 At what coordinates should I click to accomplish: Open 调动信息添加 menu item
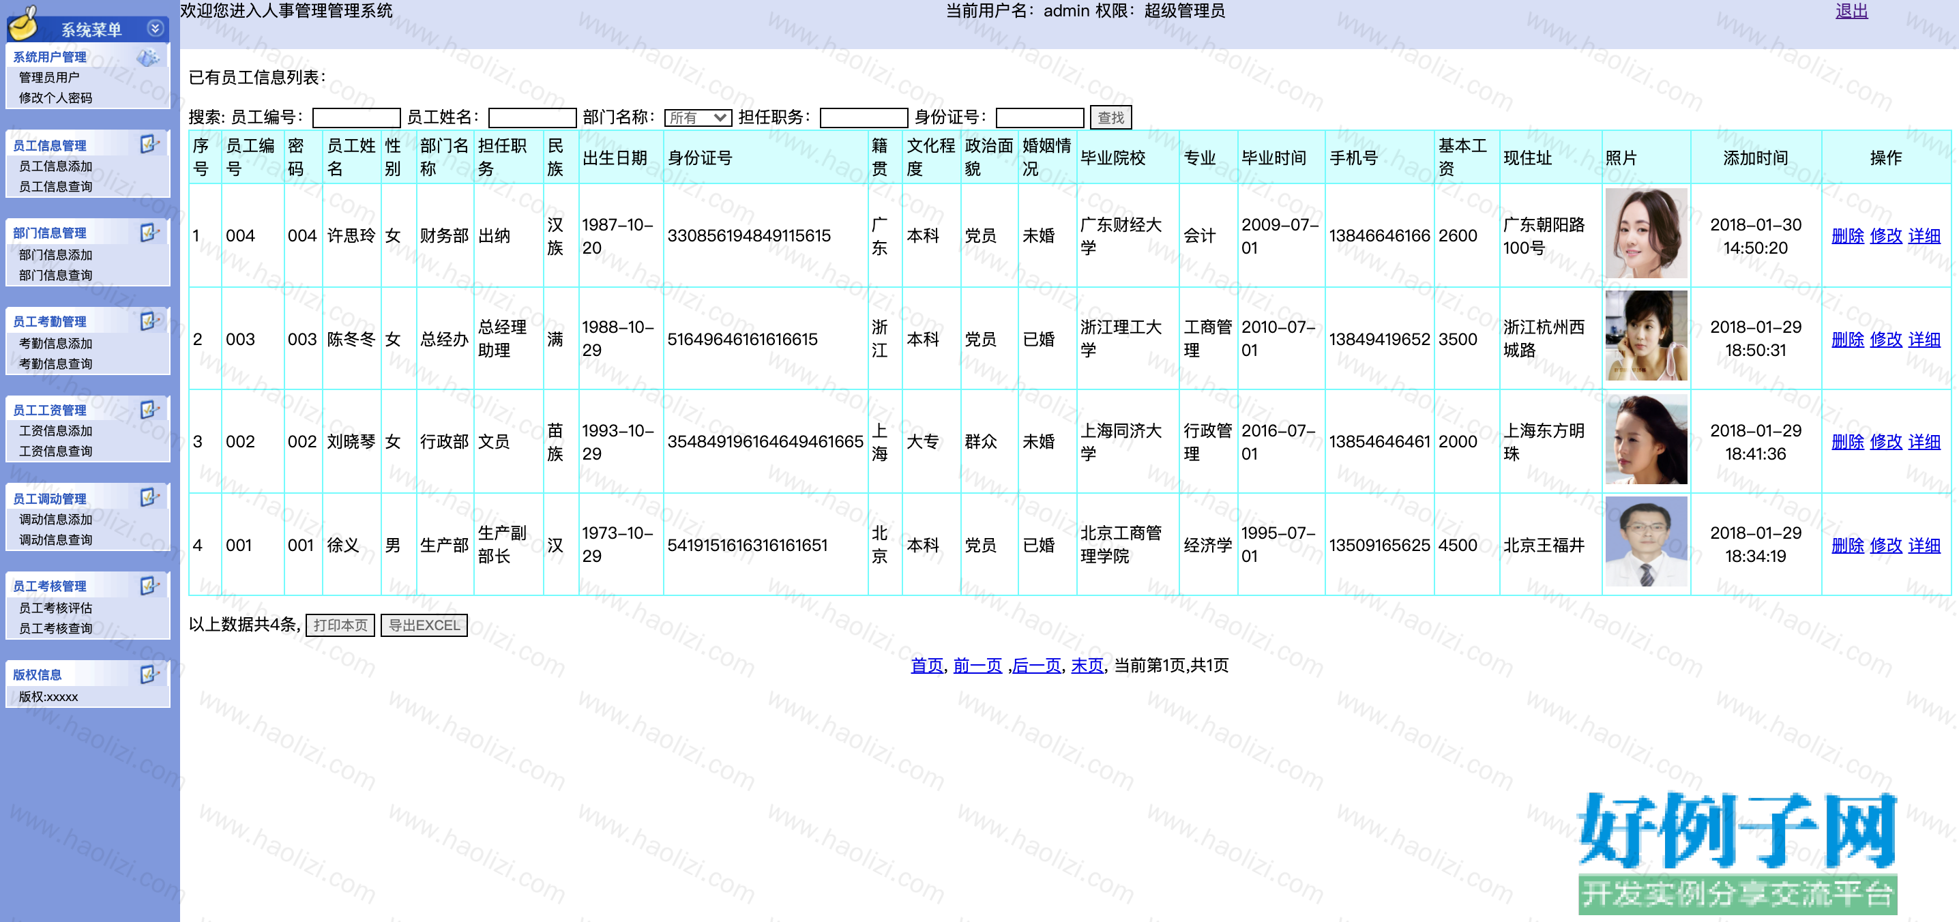click(55, 520)
